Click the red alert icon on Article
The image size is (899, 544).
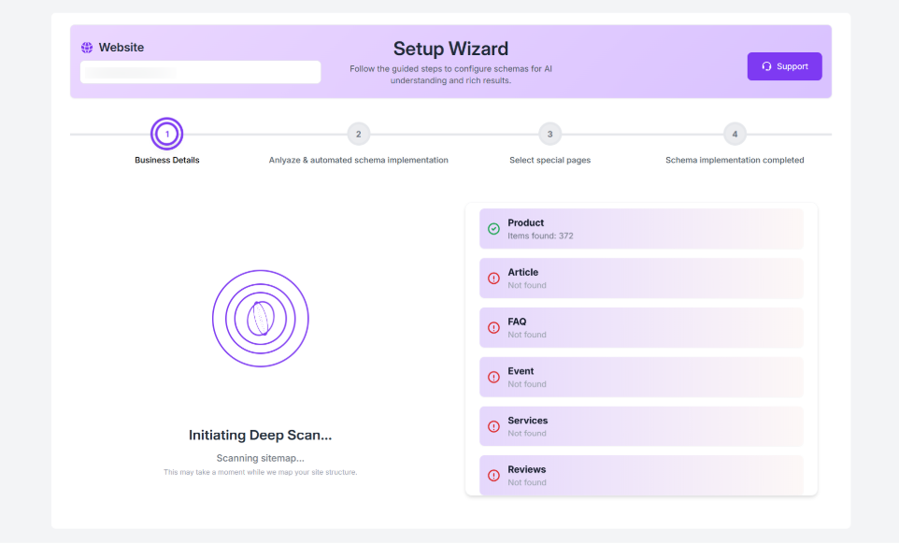(x=493, y=279)
